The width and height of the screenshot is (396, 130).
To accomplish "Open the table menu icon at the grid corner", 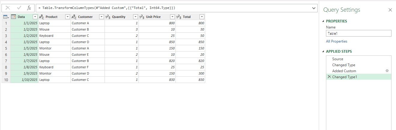I will 6,17.
